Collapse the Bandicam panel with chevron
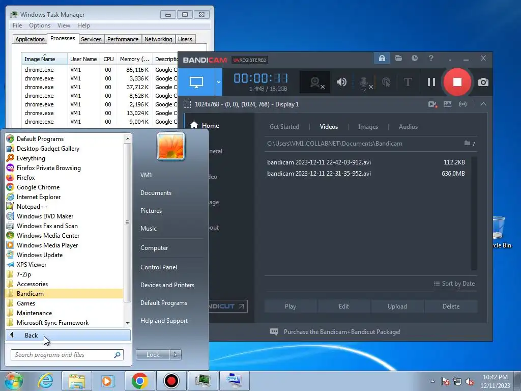 point(483,104)
